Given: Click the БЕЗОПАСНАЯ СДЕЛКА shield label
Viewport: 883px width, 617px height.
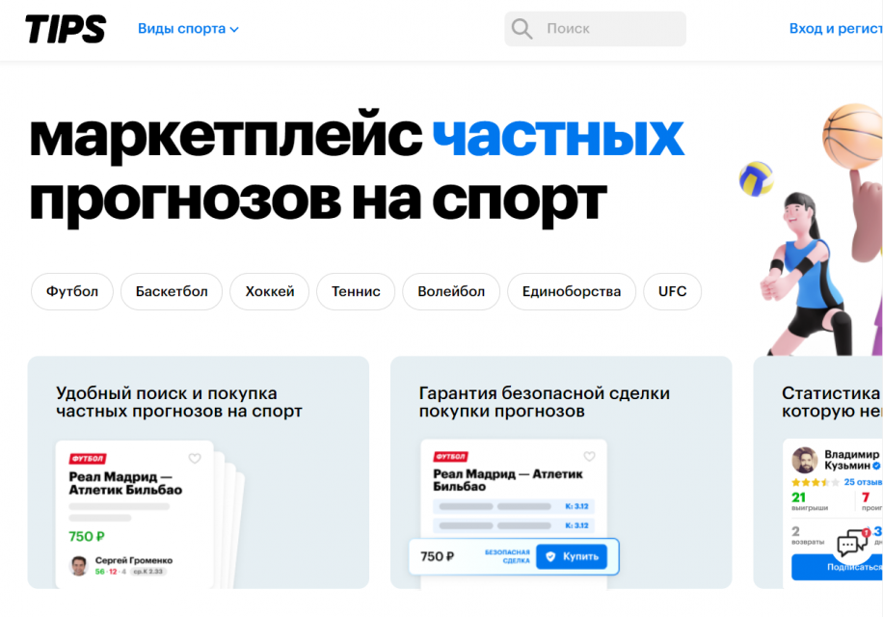Looking at the screenshot, I should click(x=507, y=556).
